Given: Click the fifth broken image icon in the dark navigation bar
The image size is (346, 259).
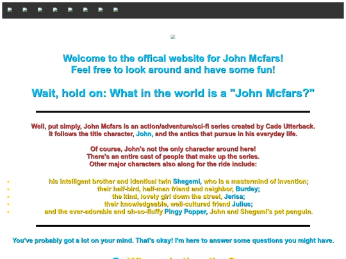Looking at the screenshot, I should (x=70, y=10).
